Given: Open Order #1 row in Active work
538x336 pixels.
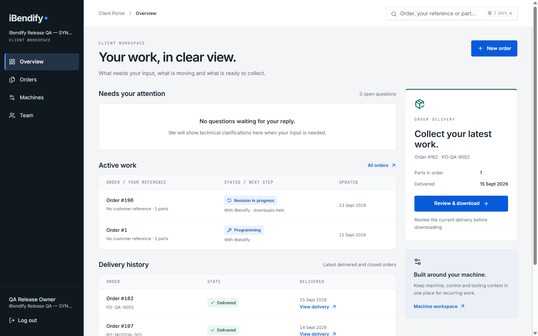Looking at the screenshot, I should (247, 234).
